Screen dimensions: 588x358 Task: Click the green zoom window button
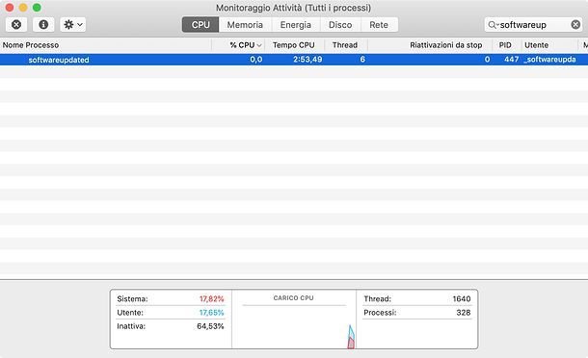pyautogui.click(x=37, y=8)
